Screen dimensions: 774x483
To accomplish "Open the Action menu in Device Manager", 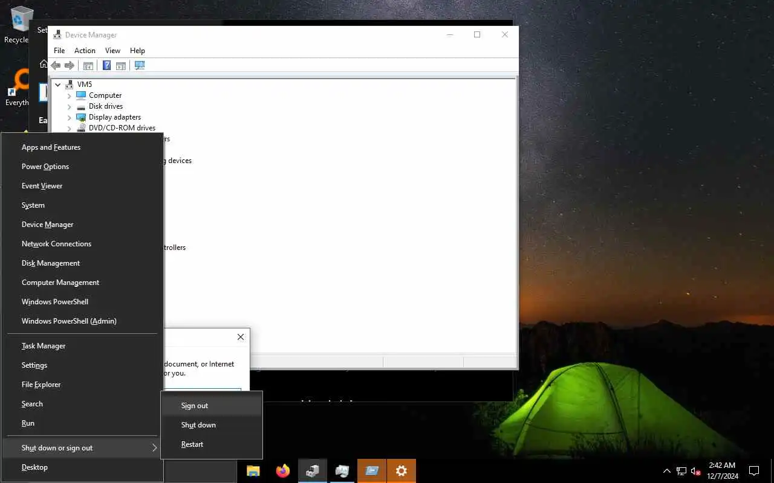I will tap(85, 51).
